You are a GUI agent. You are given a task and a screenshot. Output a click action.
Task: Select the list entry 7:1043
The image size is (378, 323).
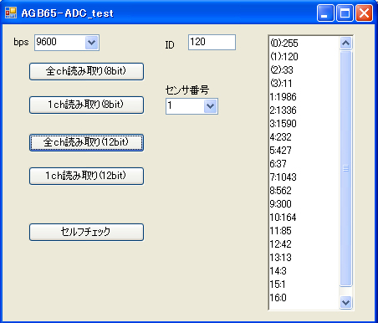304,177
